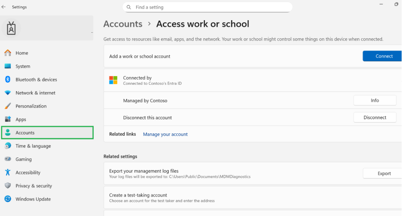Screen dimensions: 402x216
Task: Open Windows Update page
Action: [x=47, y=199]
